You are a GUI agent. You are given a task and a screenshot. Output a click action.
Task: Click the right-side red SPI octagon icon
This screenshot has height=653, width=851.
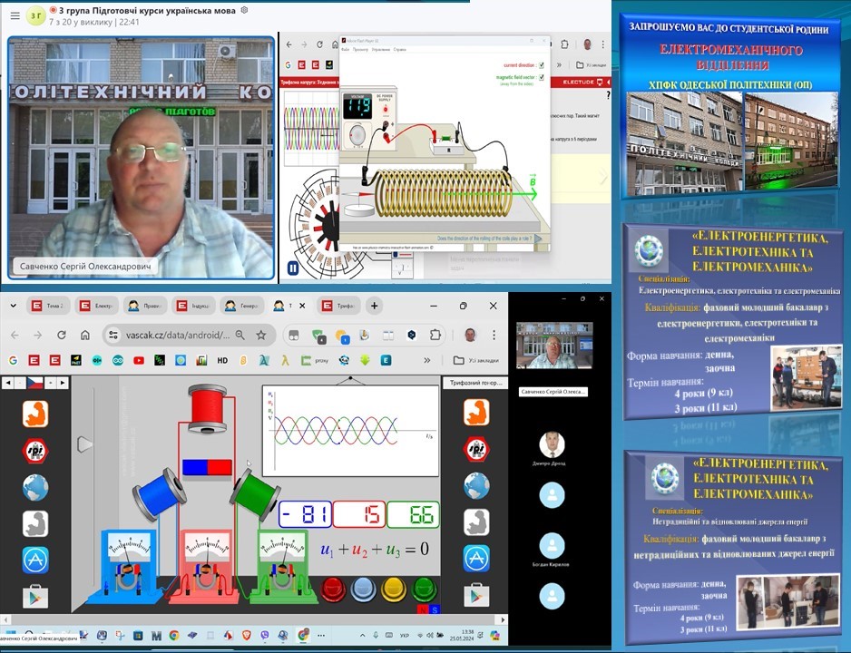tap(476, 449)
